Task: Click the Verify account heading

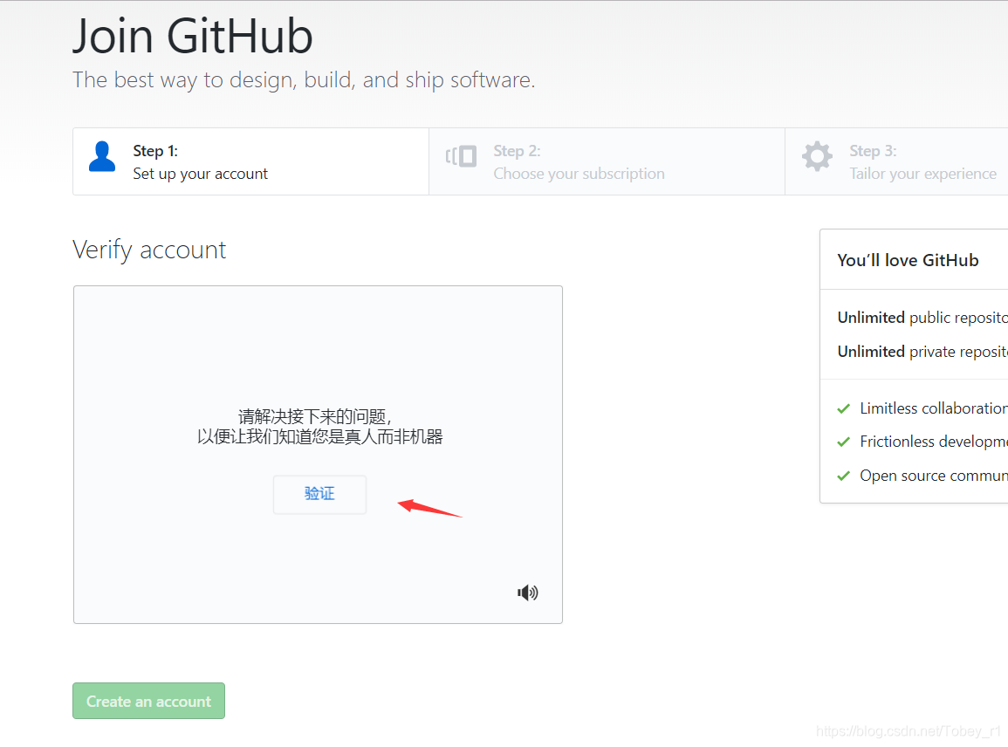Action: pyautogui.click(x=149, y=250)
